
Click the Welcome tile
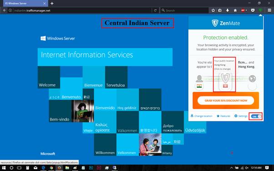[49, 77]
